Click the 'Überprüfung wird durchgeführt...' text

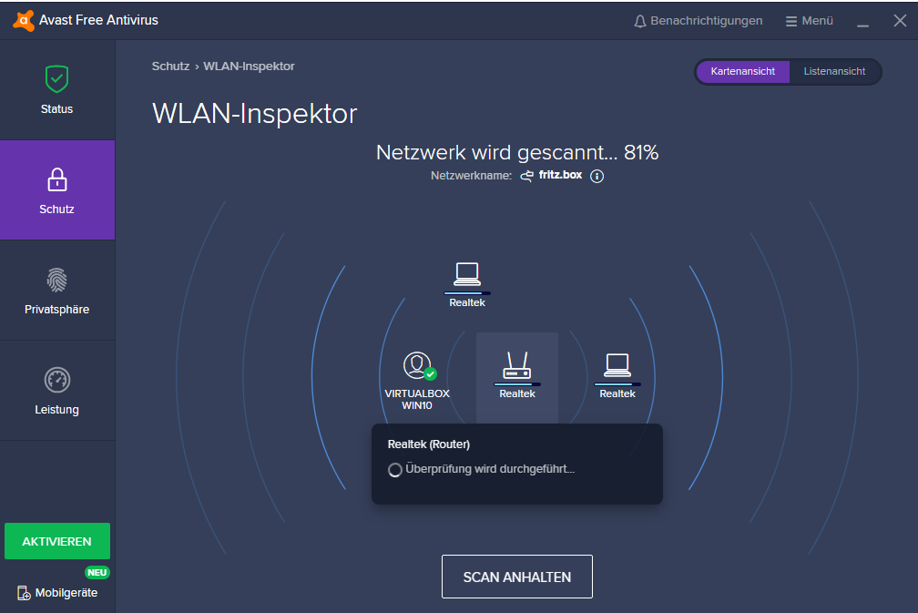pyautogui.click(x=490, y=469)
